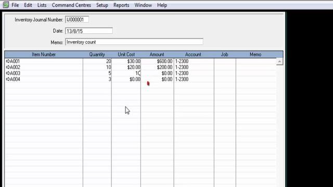Screen dimensions: 333x187
Task: Click the $30.00 unit cost cell
Action: click(x=126, y=61)
